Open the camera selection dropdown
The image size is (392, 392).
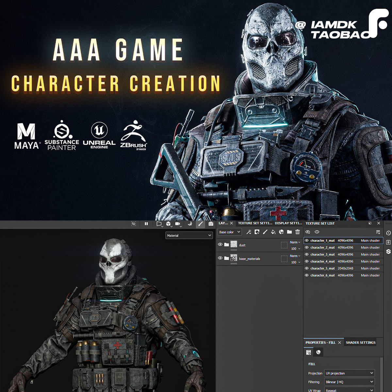tap(178, 224)
